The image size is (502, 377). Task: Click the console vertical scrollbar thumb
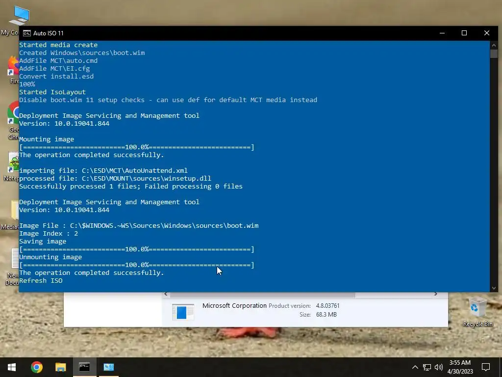click(x=494, y=54)
